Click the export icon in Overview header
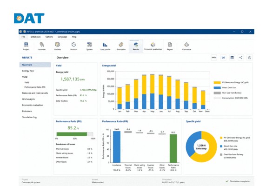Viewport: 279px width, 186px height. 250,58
